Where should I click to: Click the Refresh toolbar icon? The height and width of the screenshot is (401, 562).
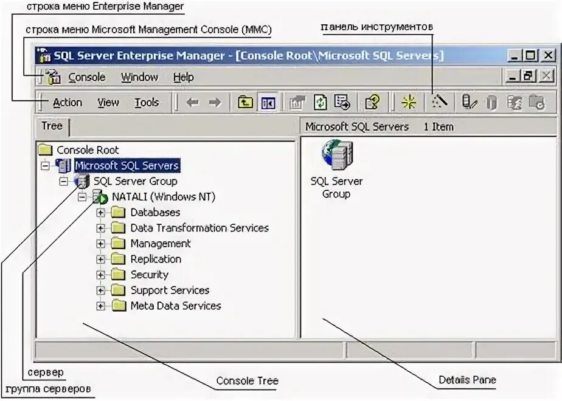click(x=320, y=103)
